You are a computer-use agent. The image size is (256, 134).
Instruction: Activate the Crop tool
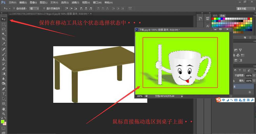coord(4,39)
